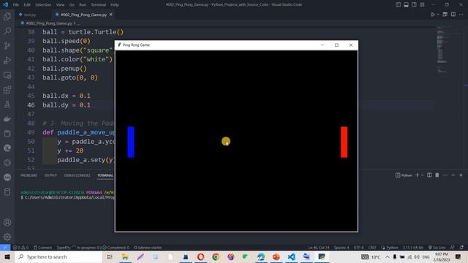Switch to the OUTPUT panel tab
Image resolution: width=468 pixels, height=263 pixels.
(x=50, y=175)
